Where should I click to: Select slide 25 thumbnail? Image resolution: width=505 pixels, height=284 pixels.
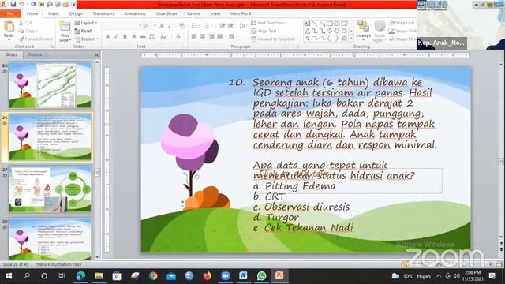tap(50, 85)
